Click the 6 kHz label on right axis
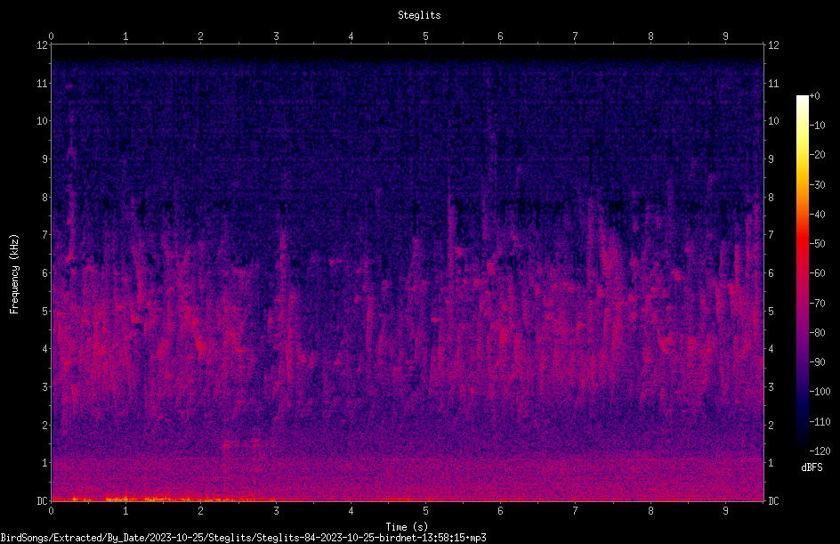Viewport: 840px width, 544px height. tap(771, 272)
